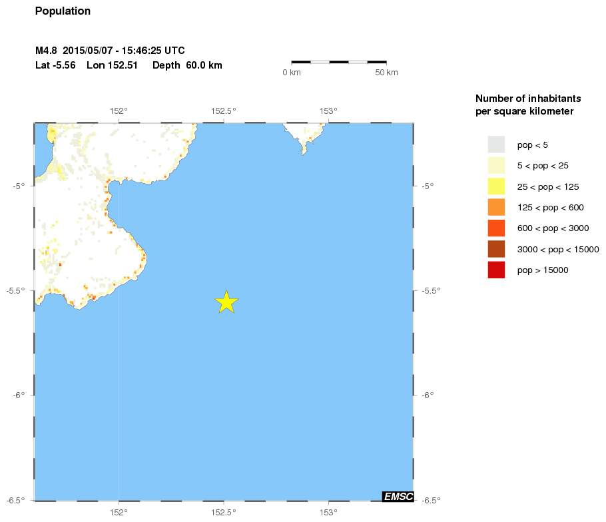
Task: Click the brown '3000 < pop < 15000' swatch
Action: [496, 249]
